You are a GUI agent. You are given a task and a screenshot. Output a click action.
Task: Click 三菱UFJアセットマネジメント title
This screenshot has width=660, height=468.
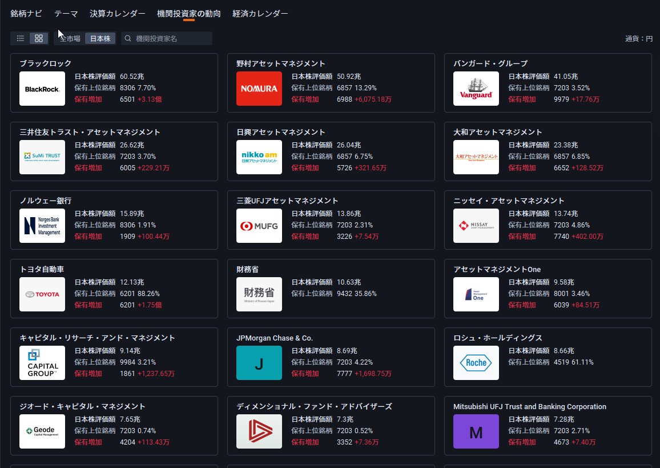287,201
